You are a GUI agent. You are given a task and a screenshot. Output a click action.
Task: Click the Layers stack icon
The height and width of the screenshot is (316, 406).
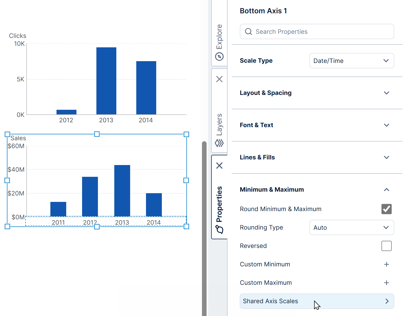click(x=219, y=143)
